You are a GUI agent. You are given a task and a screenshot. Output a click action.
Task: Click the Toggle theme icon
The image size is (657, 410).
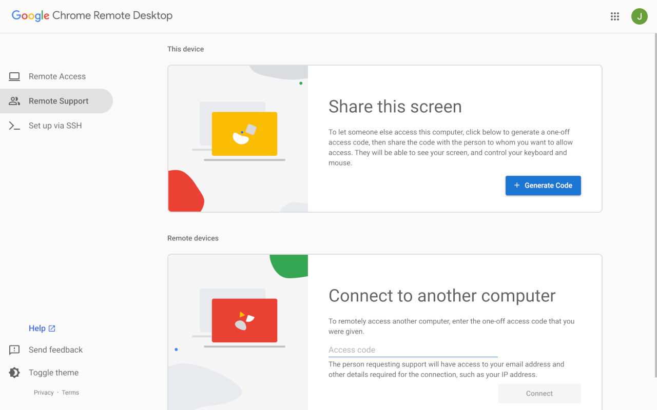tap(14, 373)
